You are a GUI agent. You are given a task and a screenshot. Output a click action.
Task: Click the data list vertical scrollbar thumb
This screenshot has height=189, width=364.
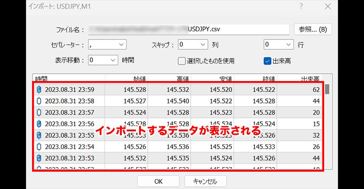coord(327,89)
